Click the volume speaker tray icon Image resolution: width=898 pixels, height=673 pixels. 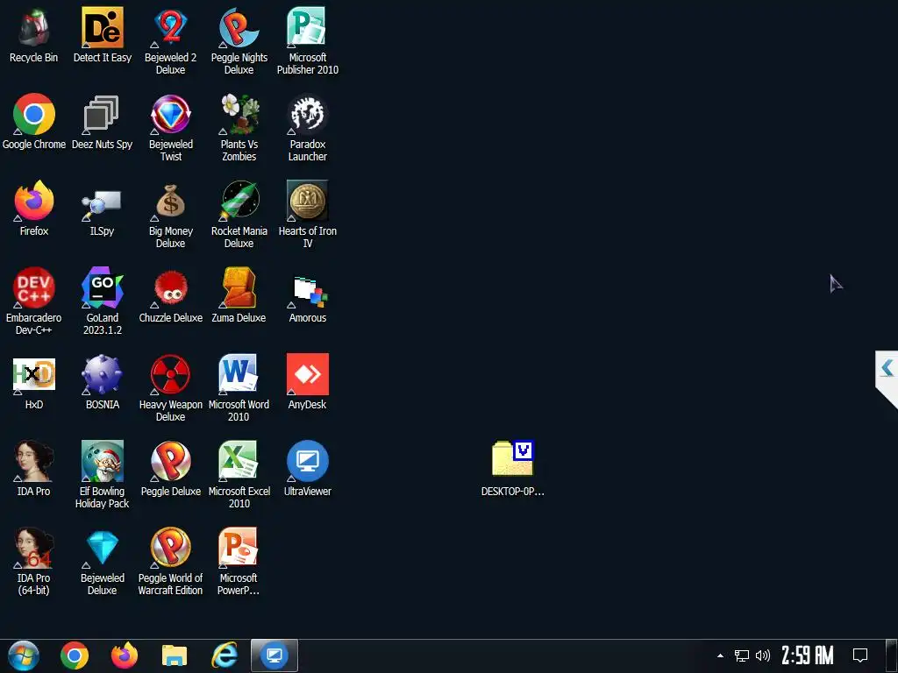762,655
